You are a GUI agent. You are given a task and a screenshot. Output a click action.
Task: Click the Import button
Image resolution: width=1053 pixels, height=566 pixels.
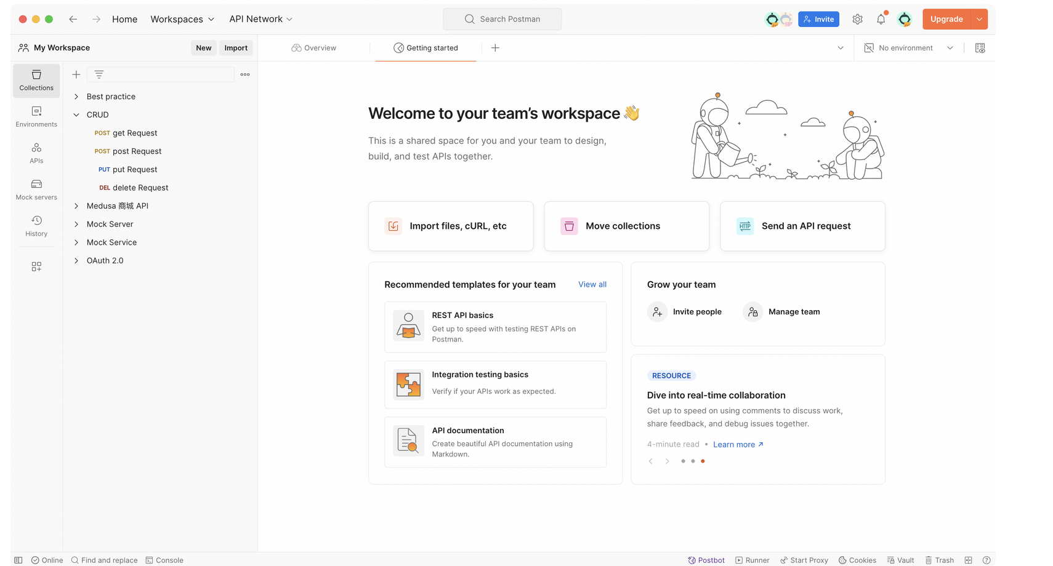pos(236,48)
